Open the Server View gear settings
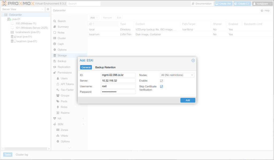 48,9
